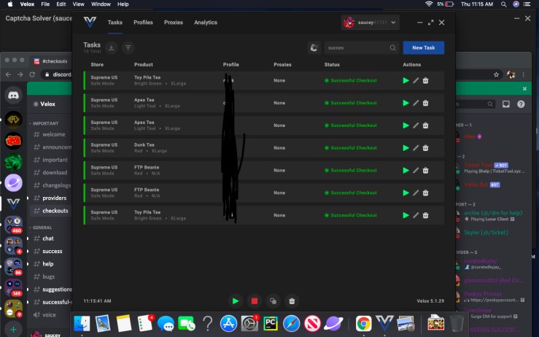Image resolution: width=539 pixels, height=337 pixels.
Task: Click the duplicate tasks icon in bottom bar
Action: pyautogui.click(x=273, y=301)
